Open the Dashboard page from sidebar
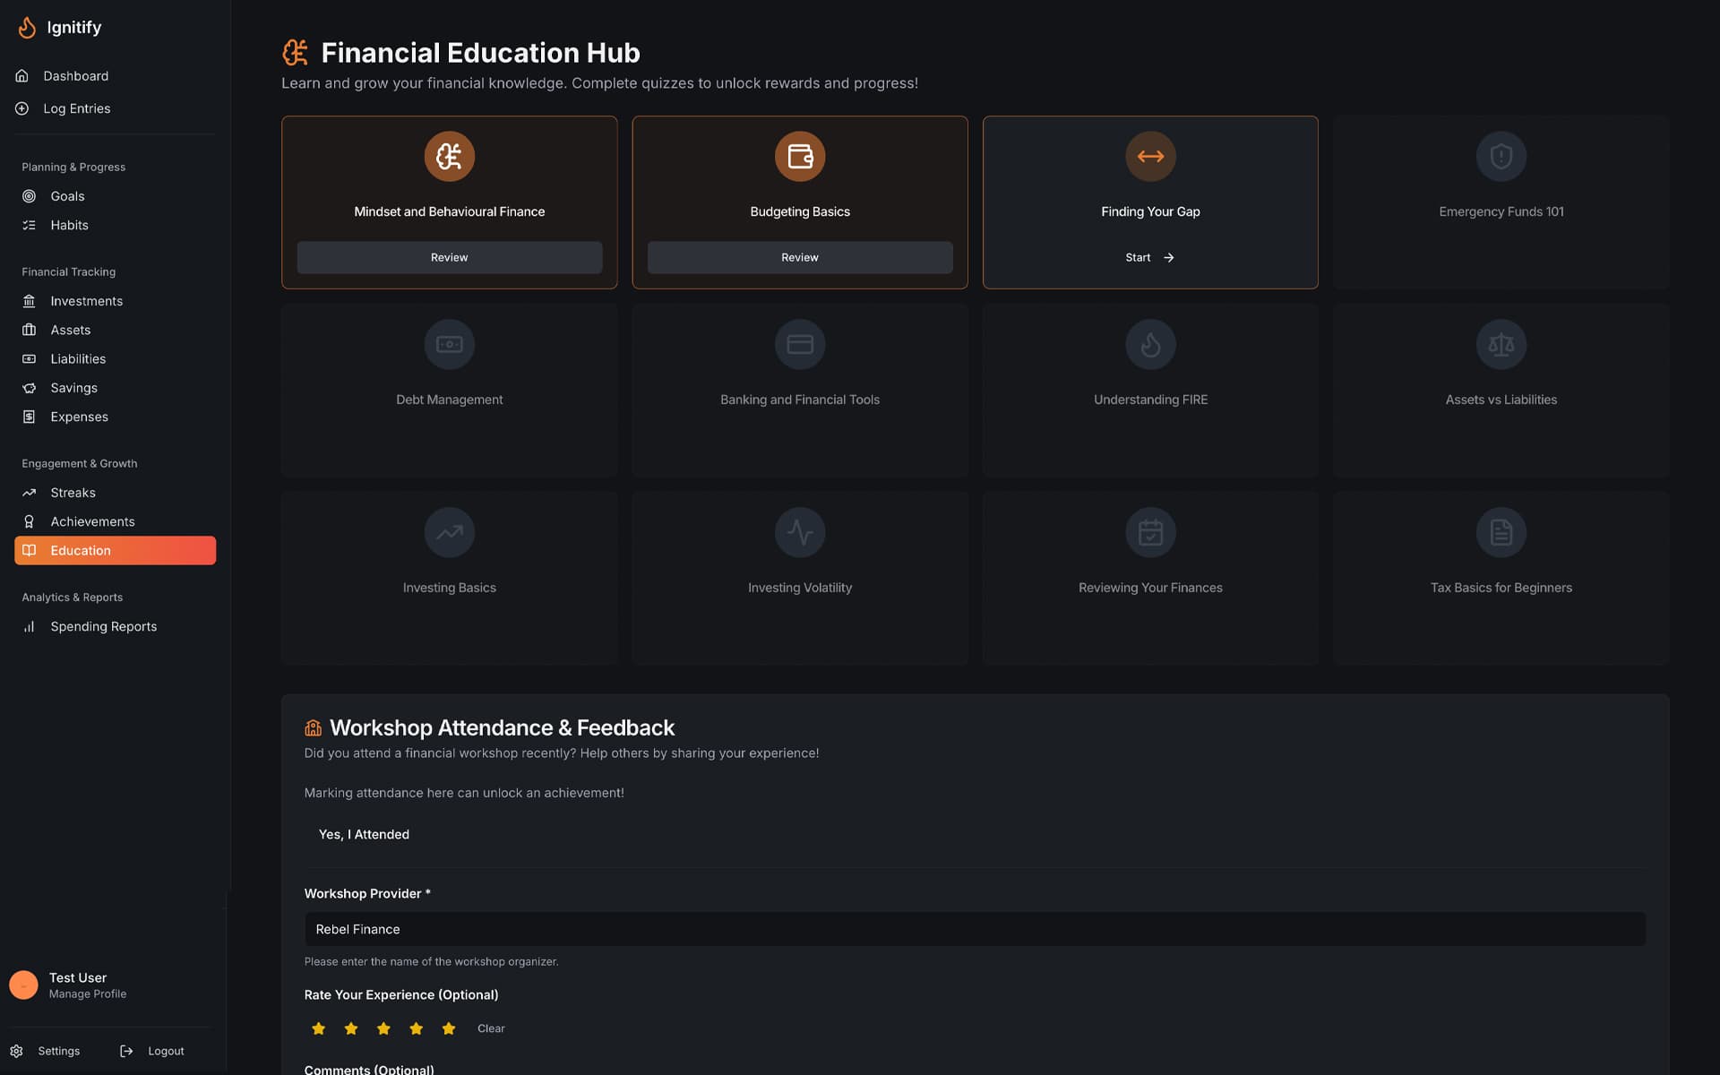The image size is (1720, 1075). [x=75, y=76]
